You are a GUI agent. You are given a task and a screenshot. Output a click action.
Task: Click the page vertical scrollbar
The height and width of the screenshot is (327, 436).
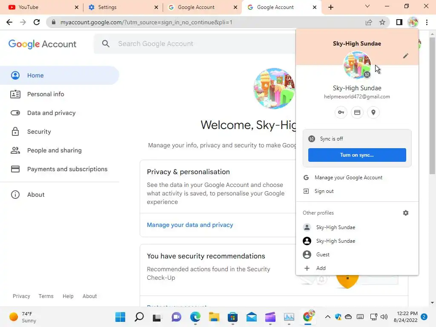(432, 106)
